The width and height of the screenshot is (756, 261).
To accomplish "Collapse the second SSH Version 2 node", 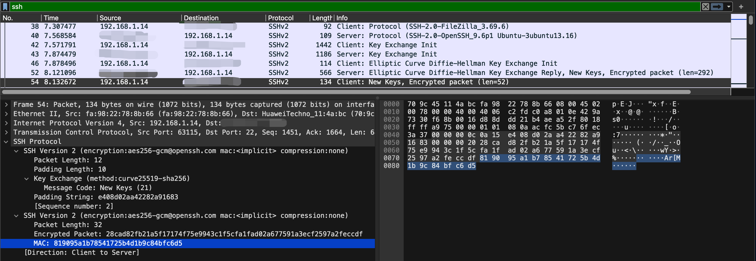I will click(16, 216).
